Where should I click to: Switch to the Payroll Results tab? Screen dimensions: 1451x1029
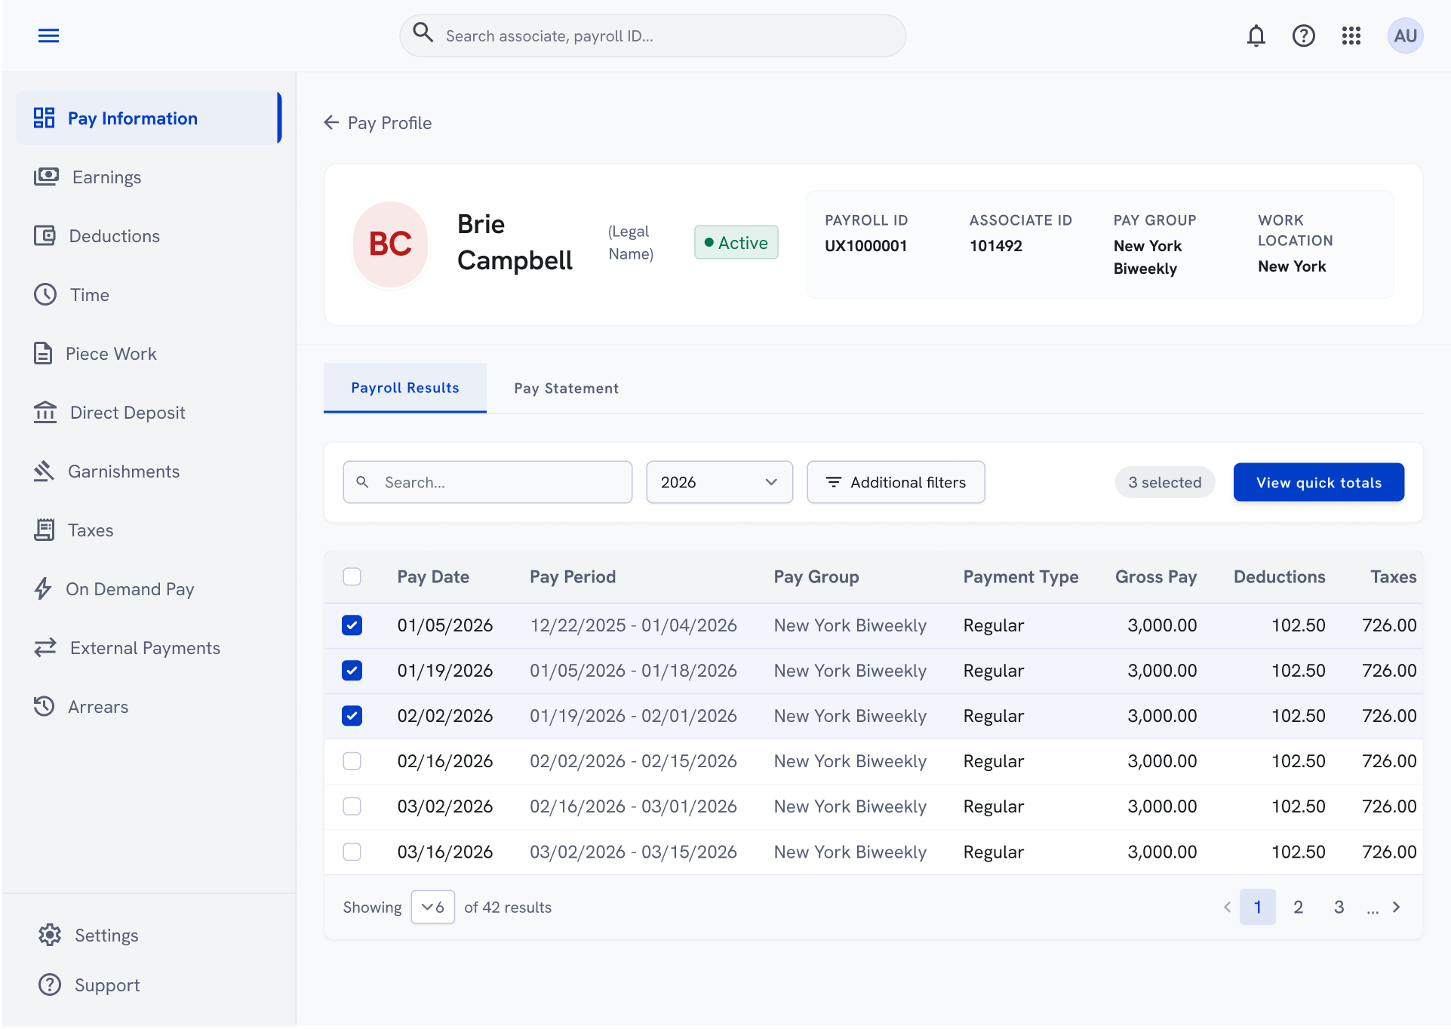404,388
